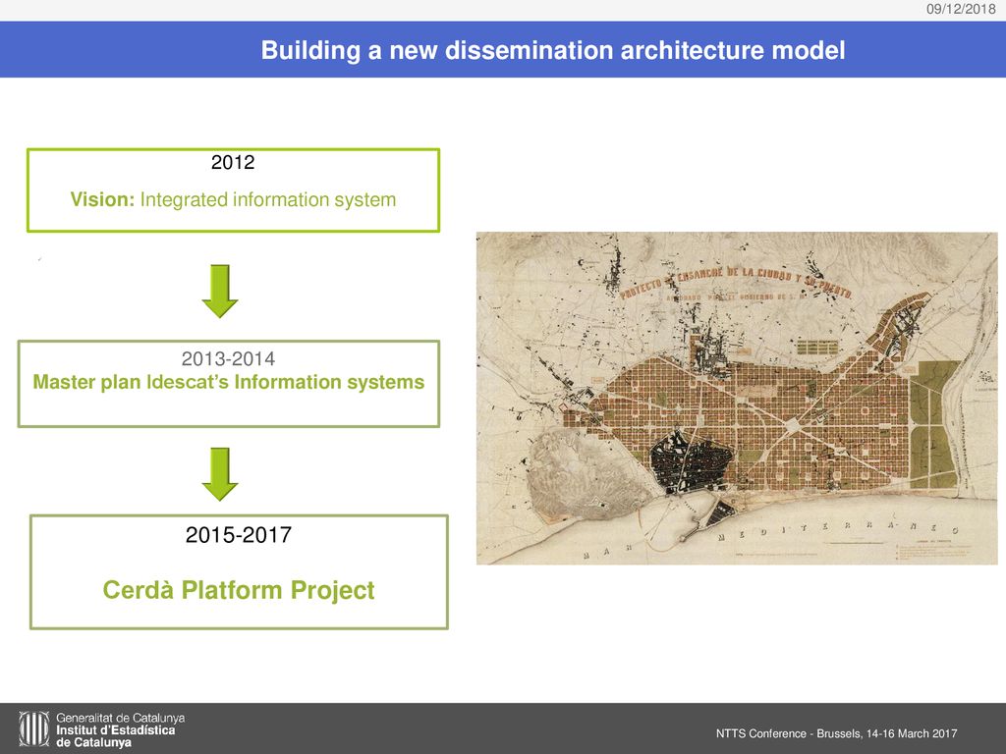
Task: Click the date '09/12/2018' at top
Action: [x=961, y=9]
